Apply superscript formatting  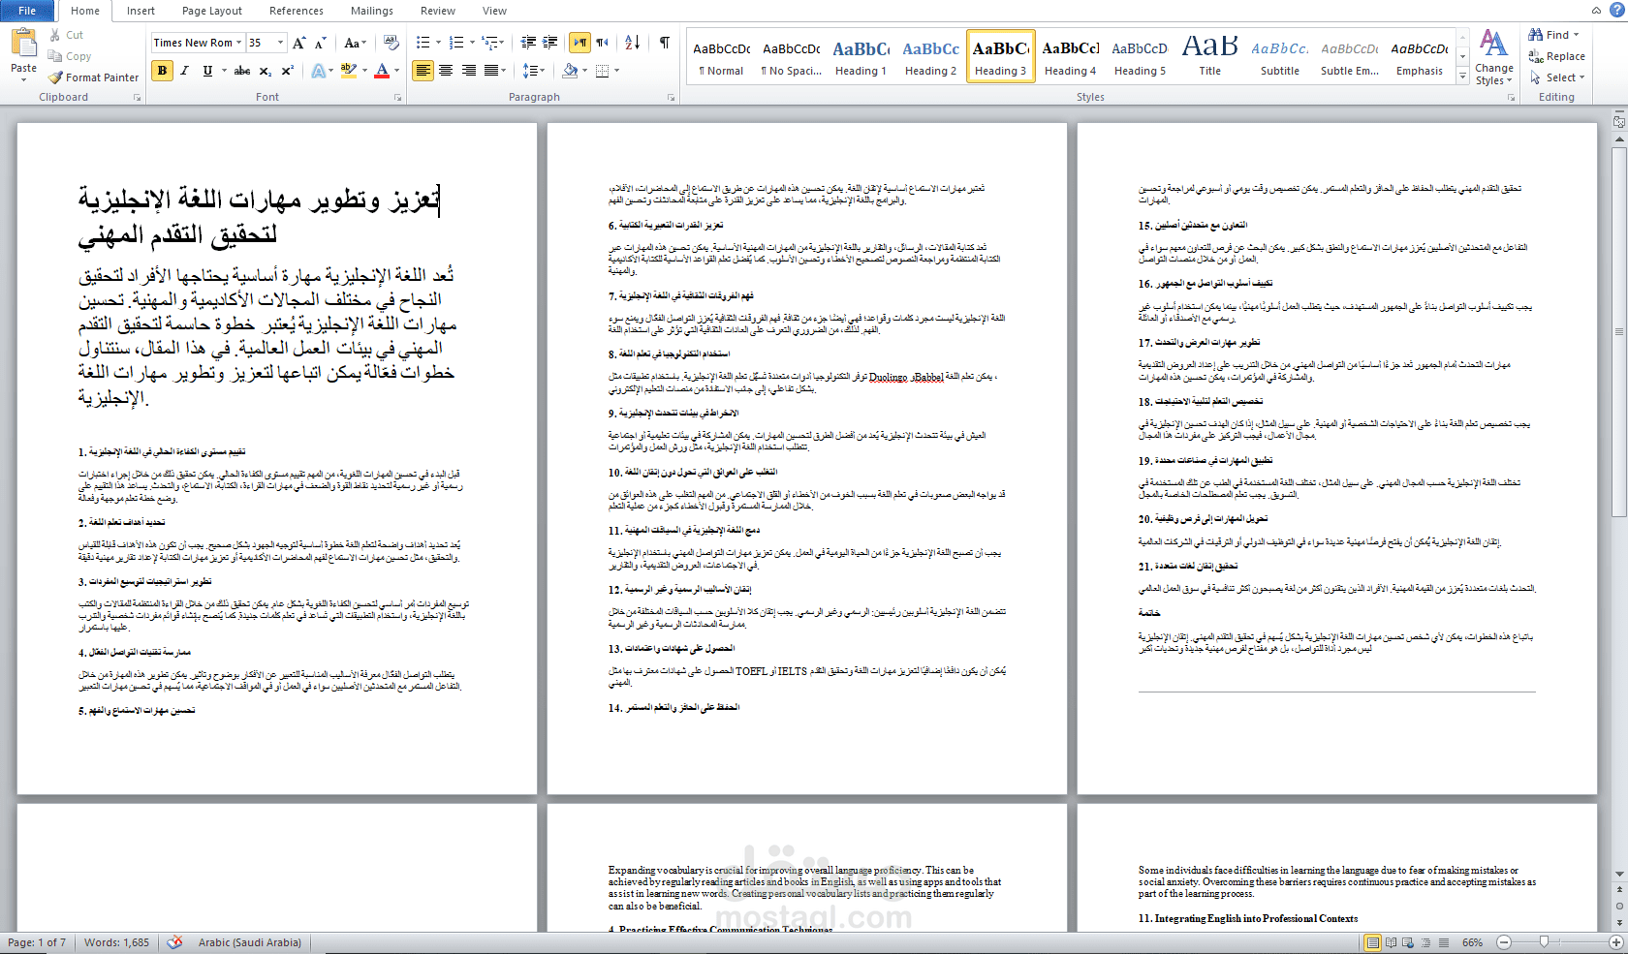[288, 71]
